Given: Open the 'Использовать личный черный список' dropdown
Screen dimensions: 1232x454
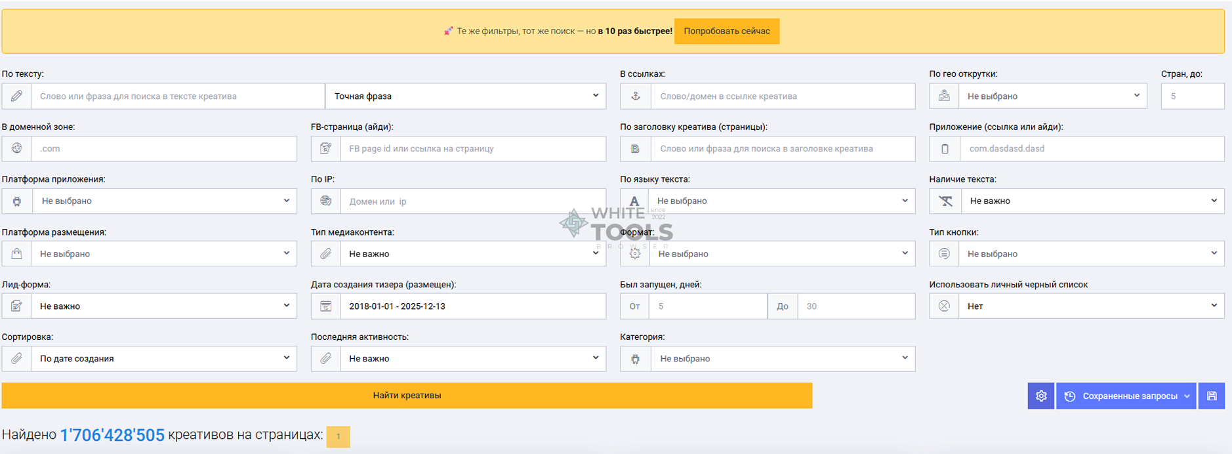Looking at the screenshot, I should pos(1092,306).
